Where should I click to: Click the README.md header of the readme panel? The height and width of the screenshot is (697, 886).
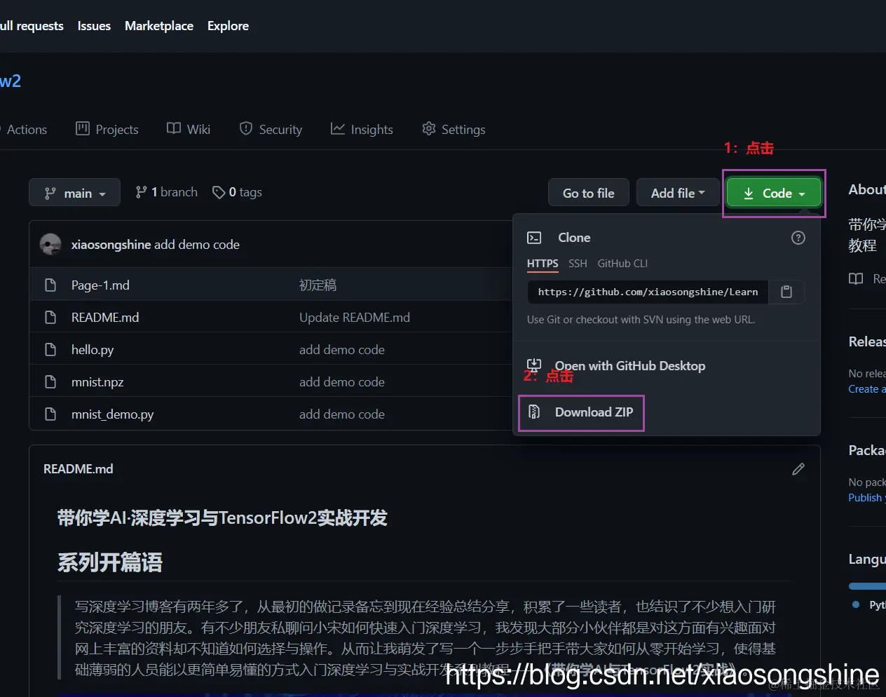[x=79, y=469]
